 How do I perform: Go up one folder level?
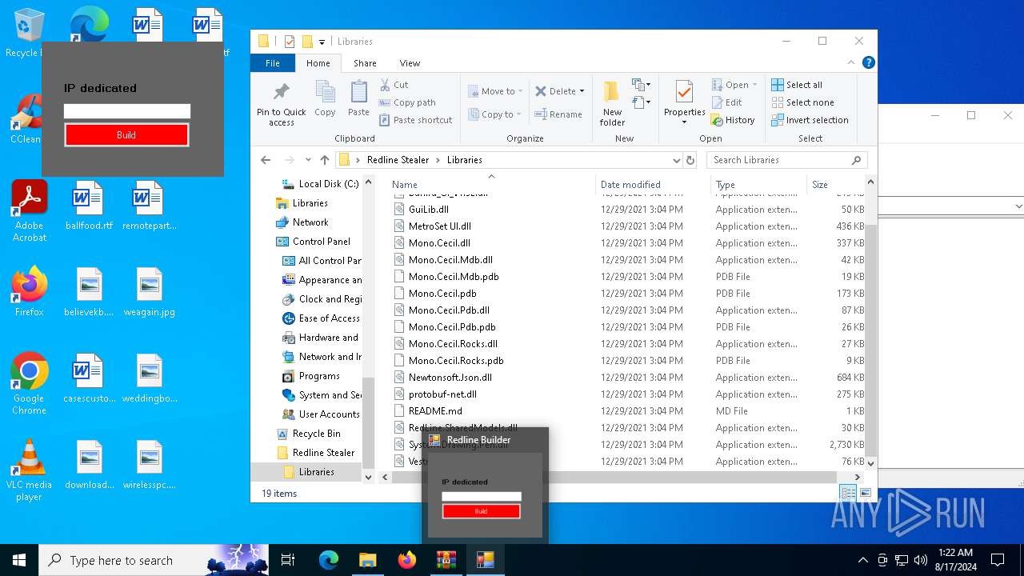tap(325, 160)
